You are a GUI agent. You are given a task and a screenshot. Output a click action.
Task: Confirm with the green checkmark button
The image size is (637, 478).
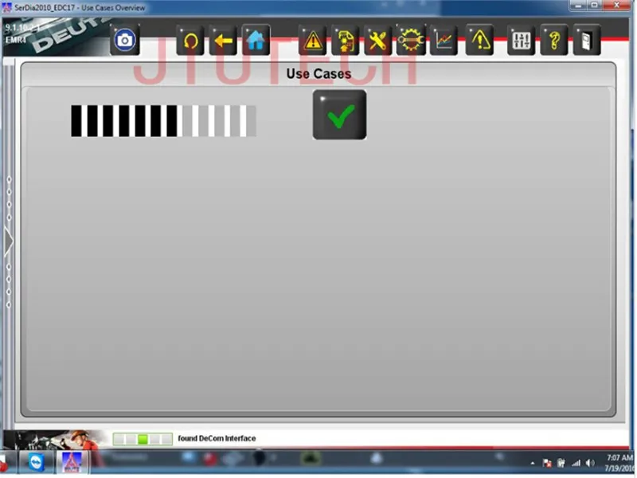[340, 115]
